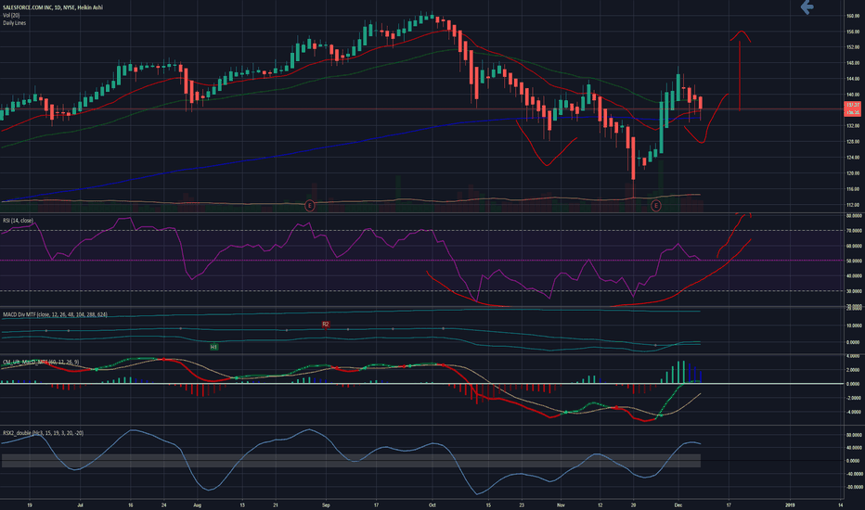Click the -80.0000 level on the RSX2 scale
Screen dimensions: 865x510
854,488
